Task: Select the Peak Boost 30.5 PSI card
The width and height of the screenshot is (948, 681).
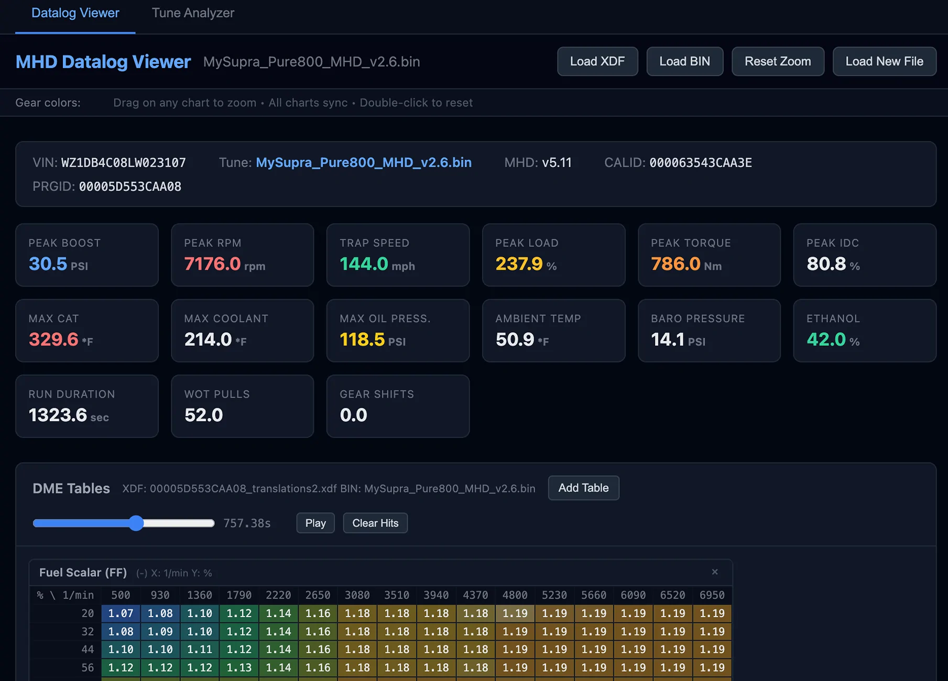Action: tap(87, 255)
